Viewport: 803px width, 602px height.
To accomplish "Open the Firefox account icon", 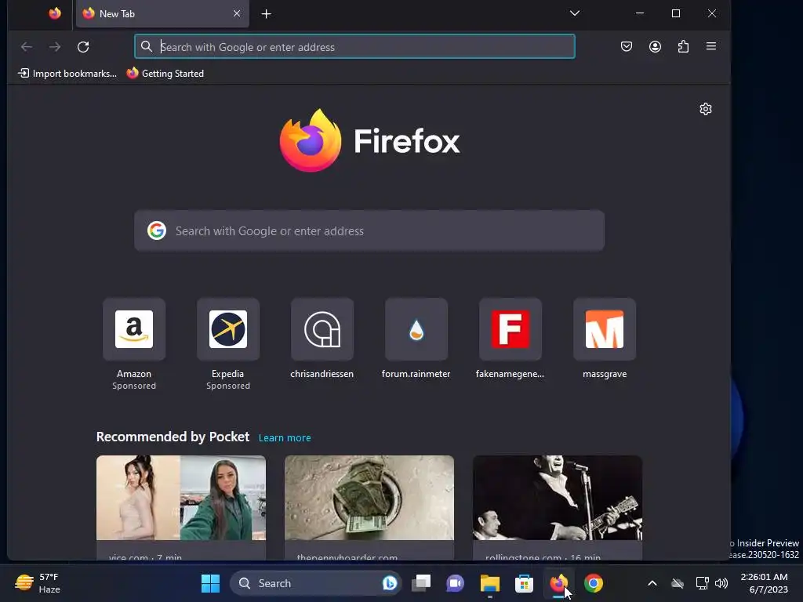I will click(655, 46).
